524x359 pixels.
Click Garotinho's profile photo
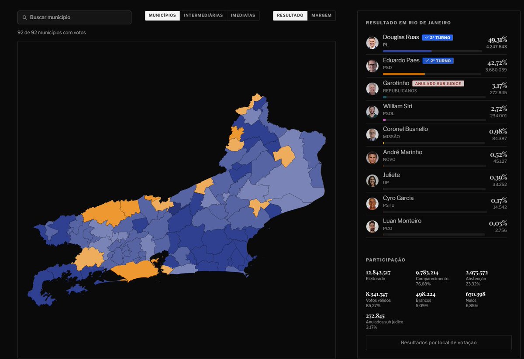(372, 89)
